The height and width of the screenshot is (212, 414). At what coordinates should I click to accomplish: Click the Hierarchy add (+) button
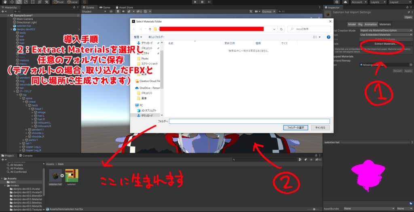tap(3, 12)
